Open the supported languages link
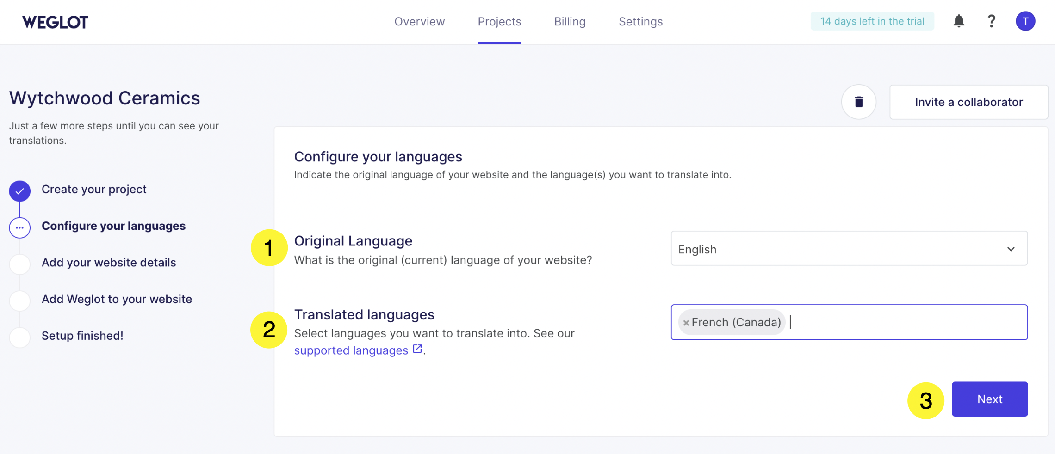Viewport: 1055px width, 454px height. (x=350, y=350)
